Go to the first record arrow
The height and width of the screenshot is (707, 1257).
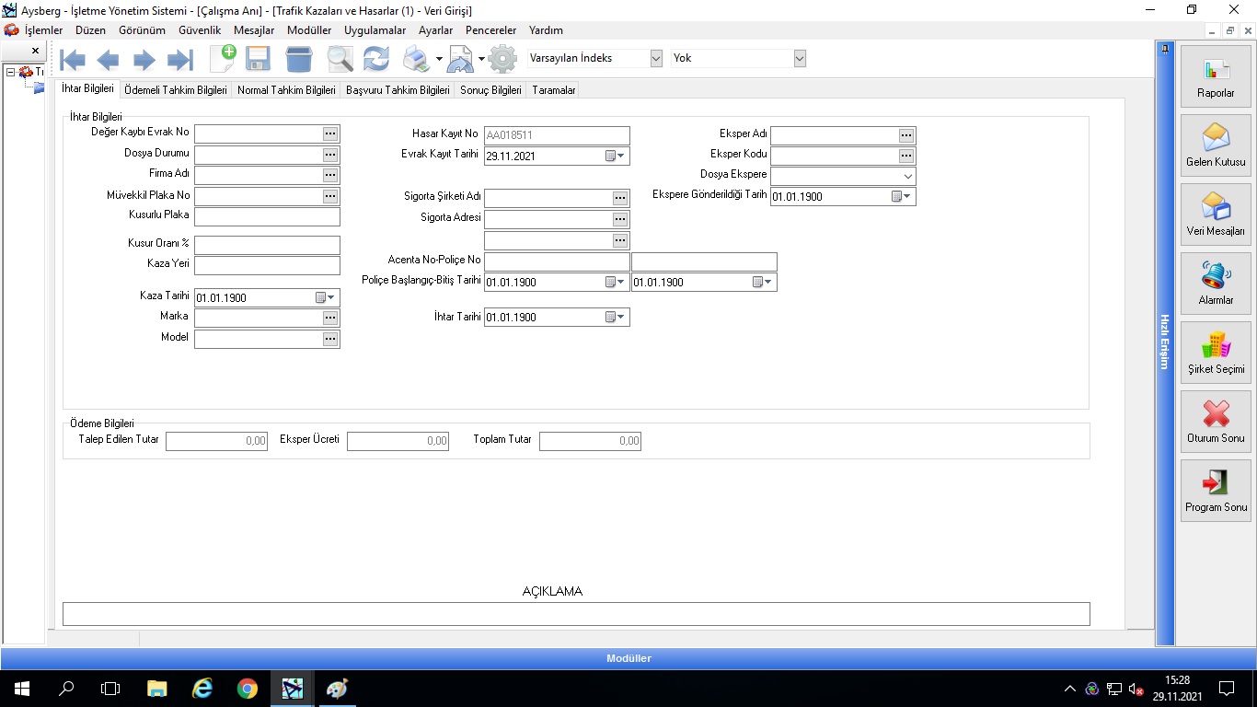coord(73,61)
